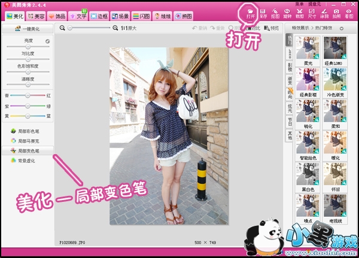The height and width of the screenshot is (258, 359).
Task: Switch to the 饰品 tab
Action: (x=57, y=16)
